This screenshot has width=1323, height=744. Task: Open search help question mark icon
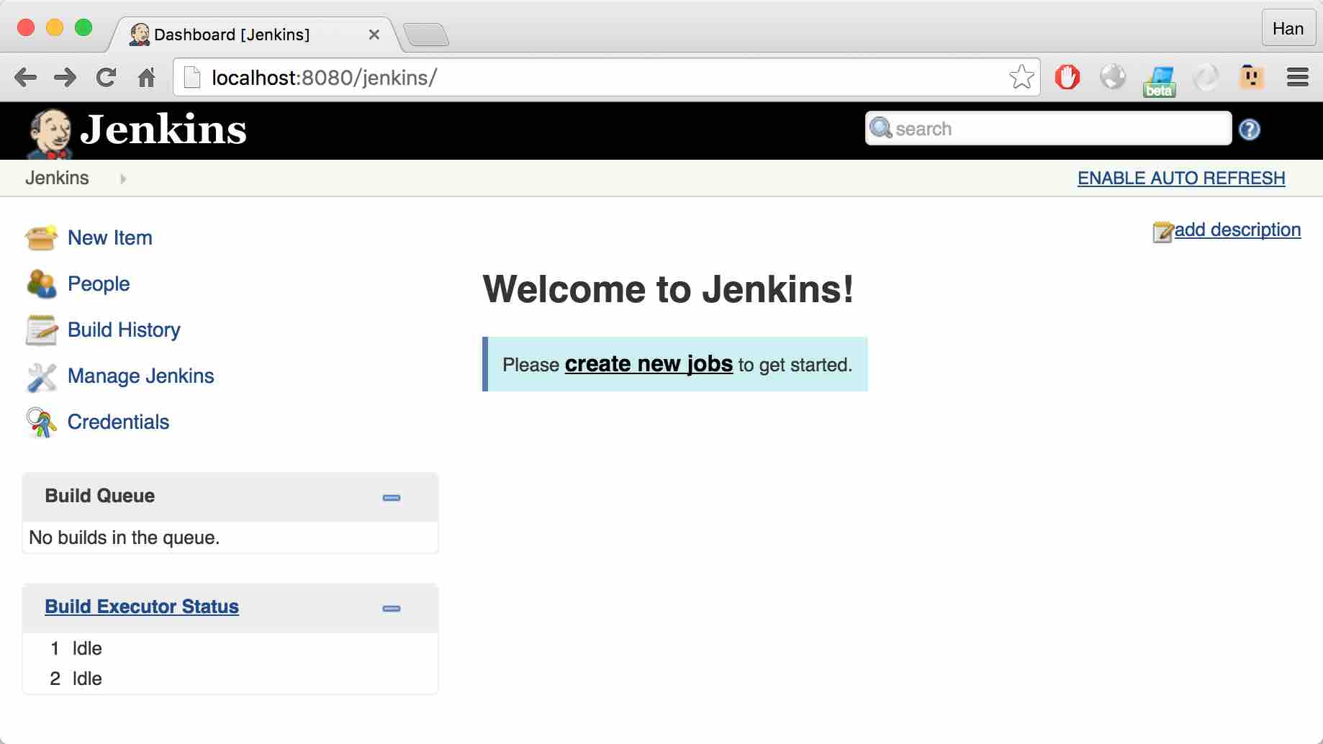click(x=1249, y=130)
